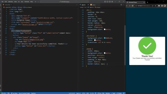The width and height of the screenshot is (167, 94).
Task: Open the View menu
Action: tap(15, 2)
